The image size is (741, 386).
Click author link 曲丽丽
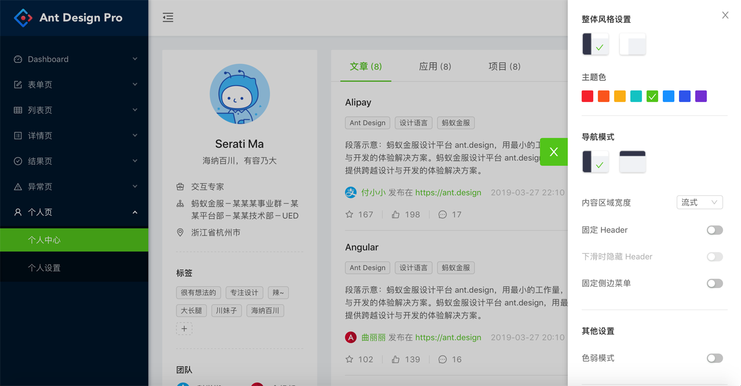[x=373, y=337]
